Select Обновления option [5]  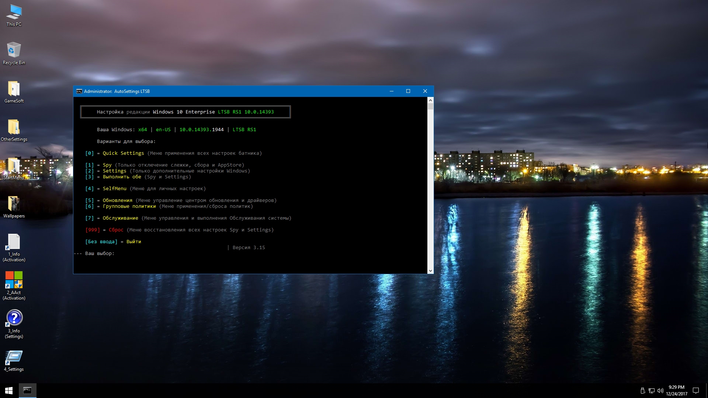117,200
